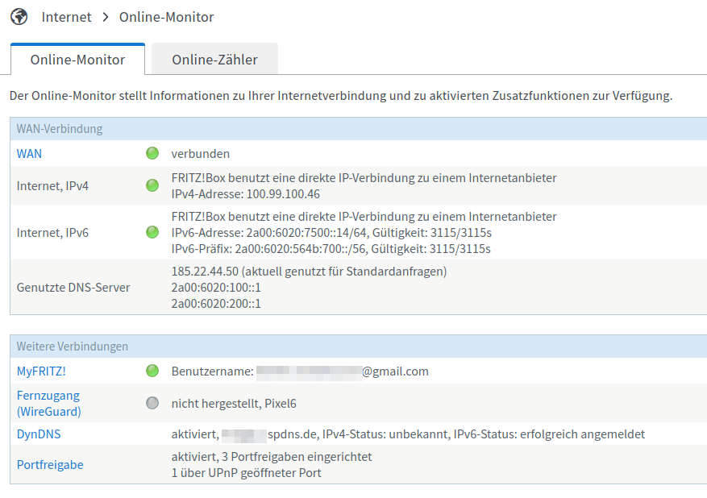
Task: Click the gray WireGuard status indicator
Action: tap(152, 403)
